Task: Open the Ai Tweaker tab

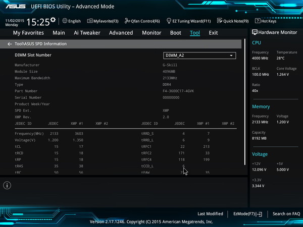Action: 87,33
